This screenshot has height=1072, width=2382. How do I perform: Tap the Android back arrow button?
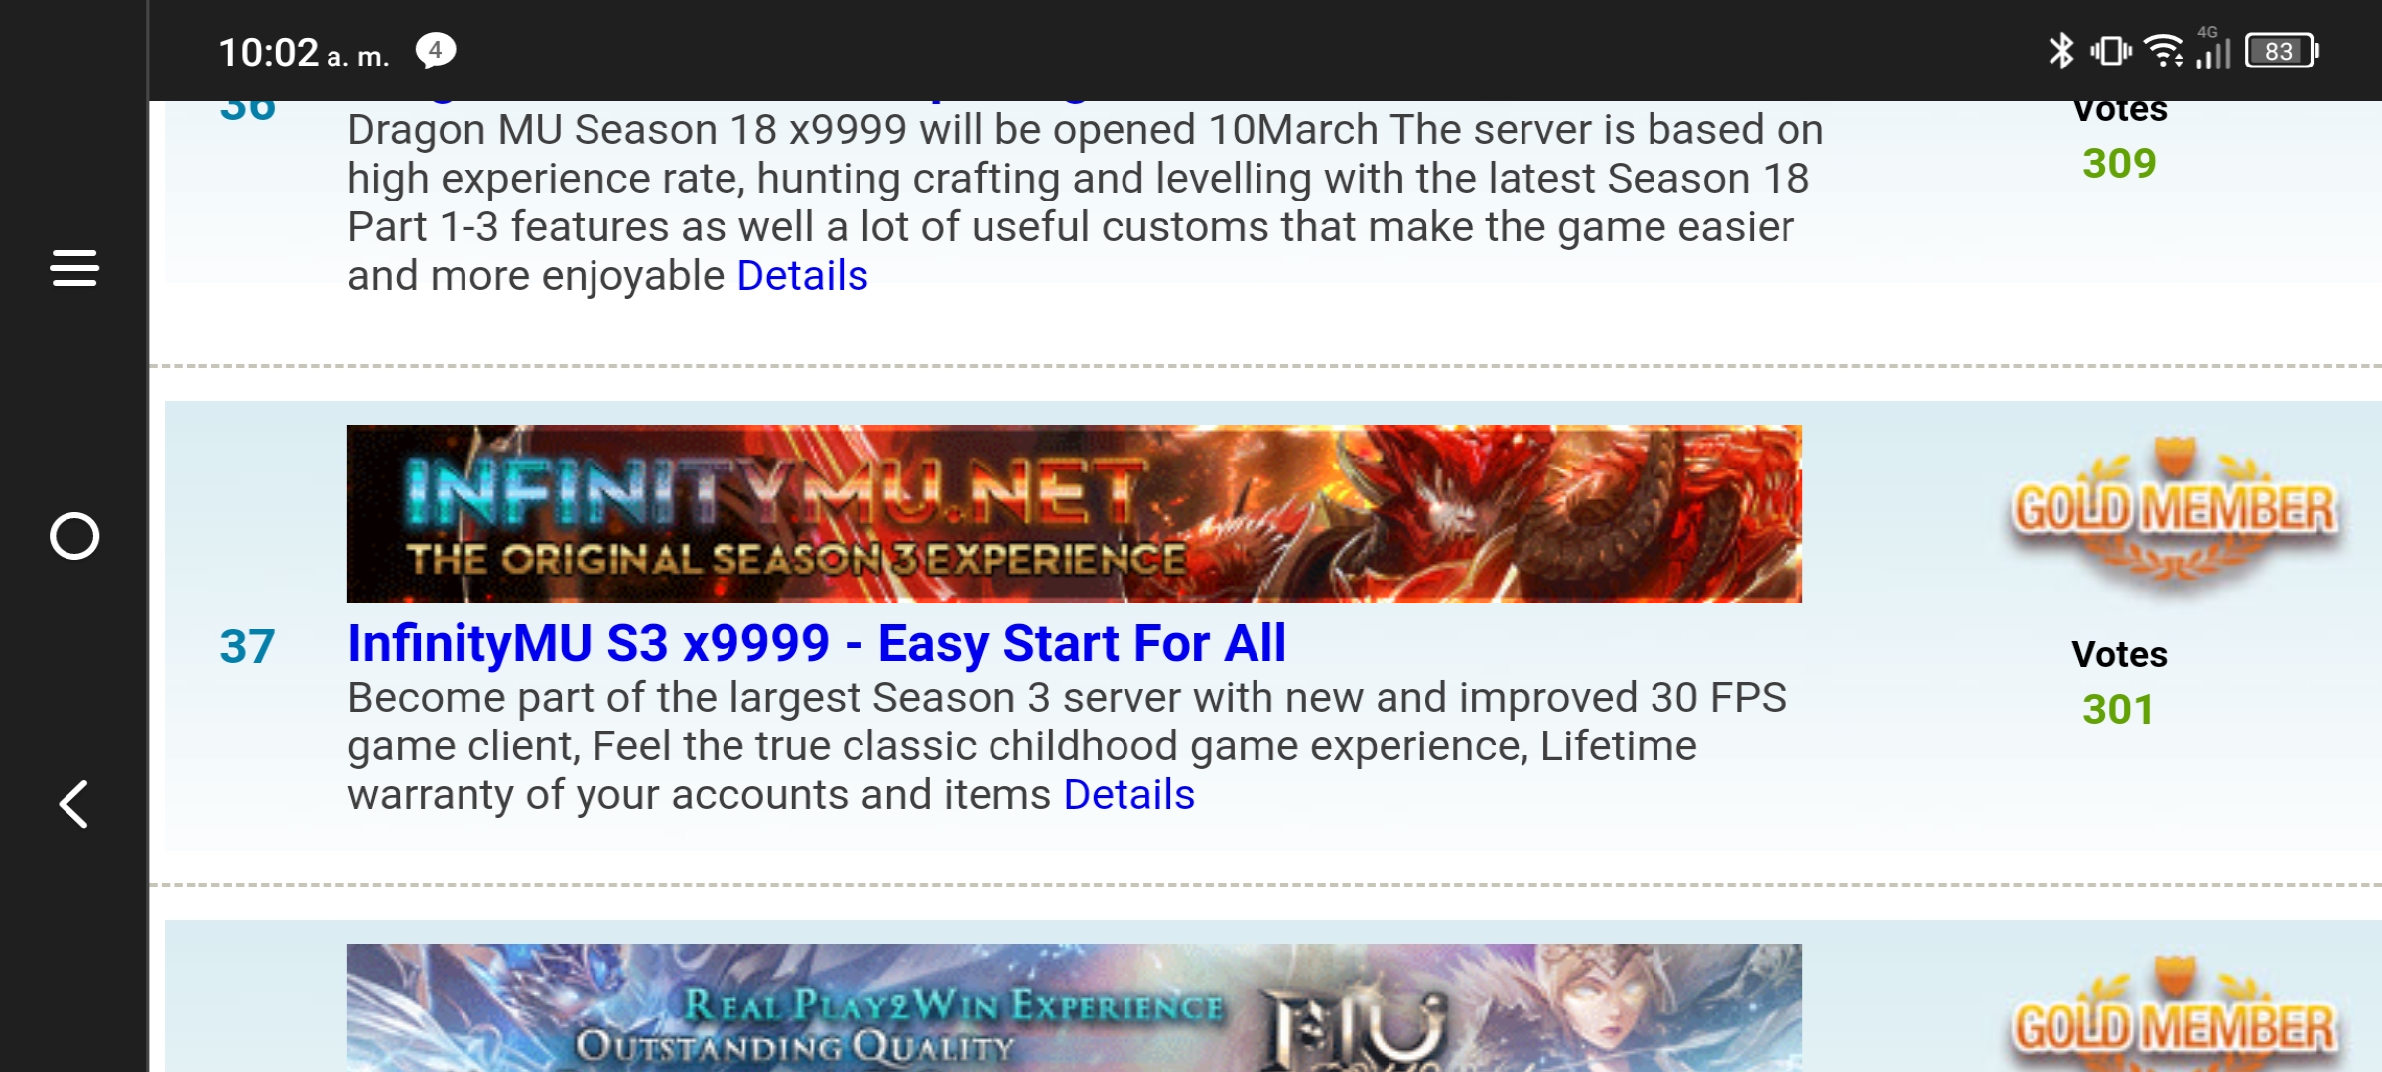coord(74,804)
